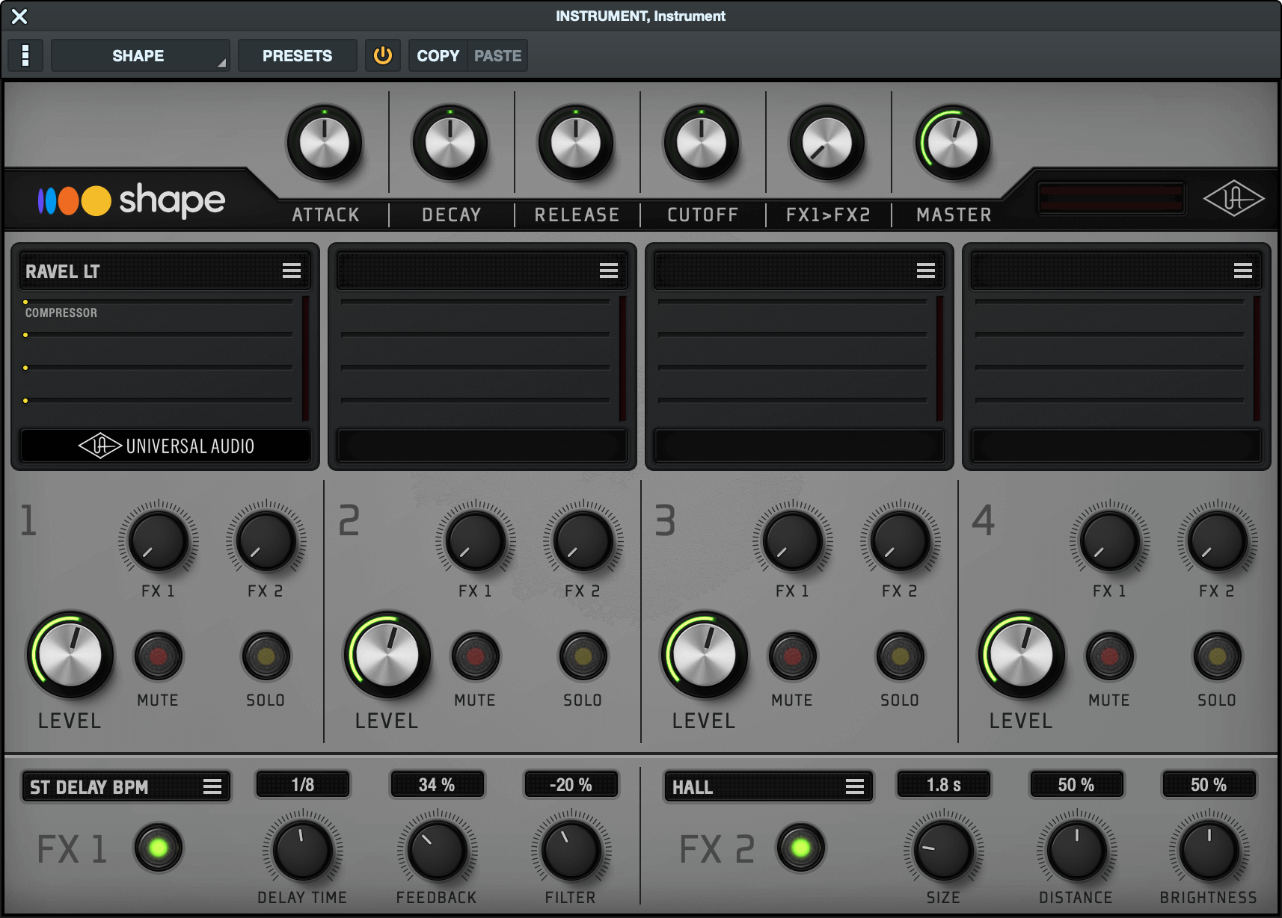1282x918 pixels.
Task: Click the dark red display next to MASTER
Action: coord(1111,199)
